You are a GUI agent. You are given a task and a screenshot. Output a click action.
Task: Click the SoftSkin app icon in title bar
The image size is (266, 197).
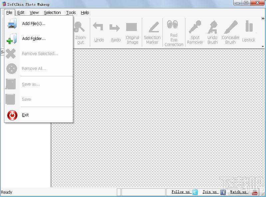pos(4,4)
